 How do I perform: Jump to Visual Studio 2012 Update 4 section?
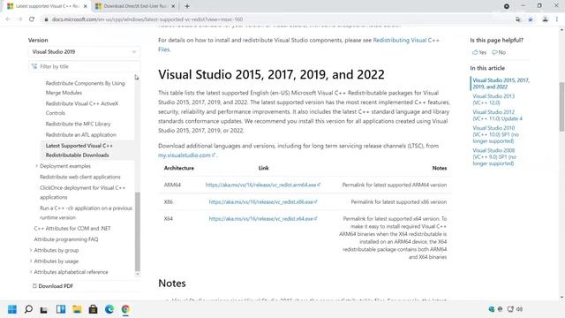[x=497, y=115]
